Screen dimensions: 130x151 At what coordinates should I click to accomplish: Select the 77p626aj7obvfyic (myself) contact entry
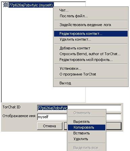tap(31, 5)
